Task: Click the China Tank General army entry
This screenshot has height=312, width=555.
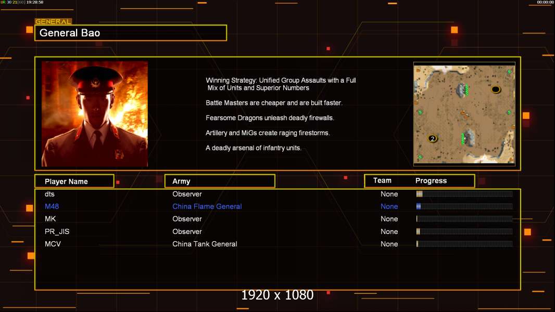Action: tap(205, 244)
